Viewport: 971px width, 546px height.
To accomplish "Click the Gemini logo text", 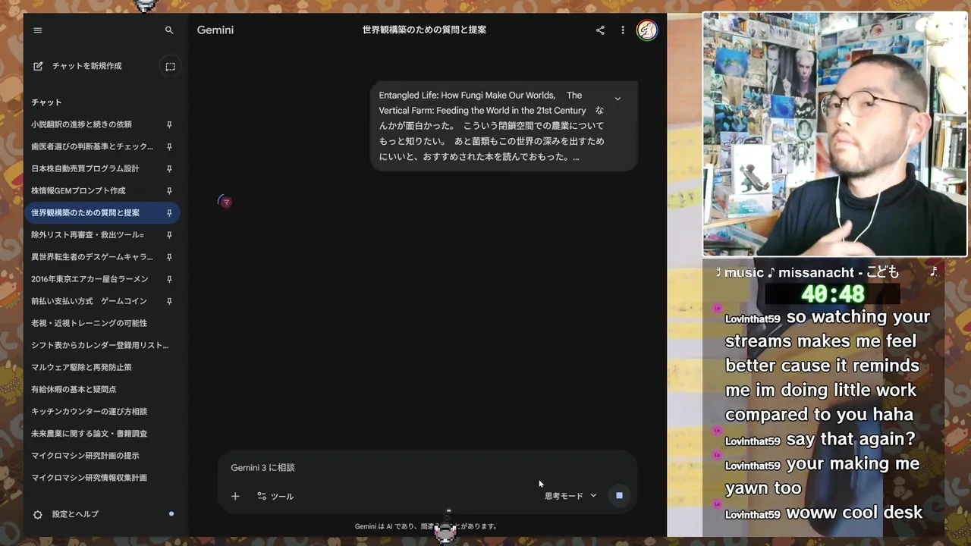I will coord(215,30).
